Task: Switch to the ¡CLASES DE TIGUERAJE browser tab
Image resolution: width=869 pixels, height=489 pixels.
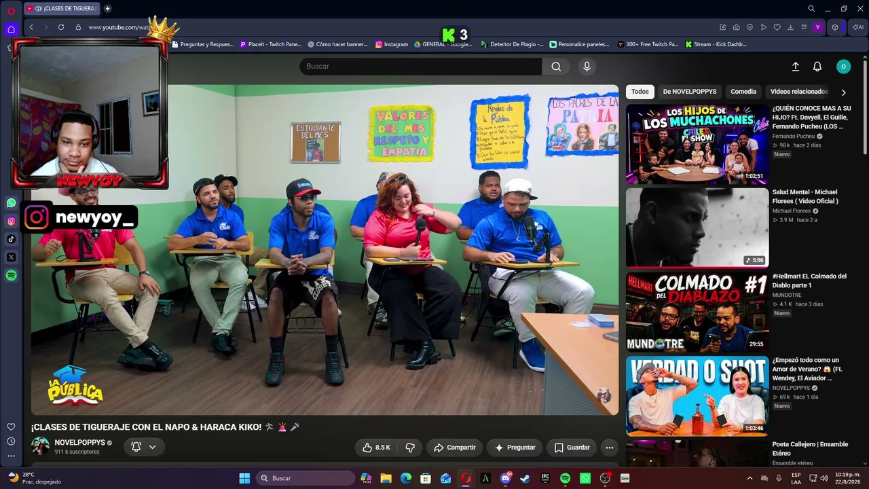Action: 62,9
